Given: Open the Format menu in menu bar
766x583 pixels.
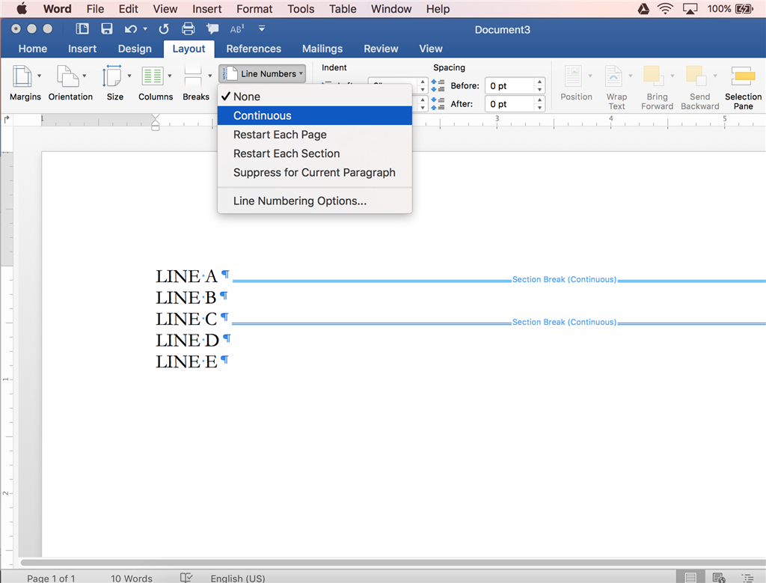Looking at the screenshot, I should pyautogui.click(x=254, y=9).
